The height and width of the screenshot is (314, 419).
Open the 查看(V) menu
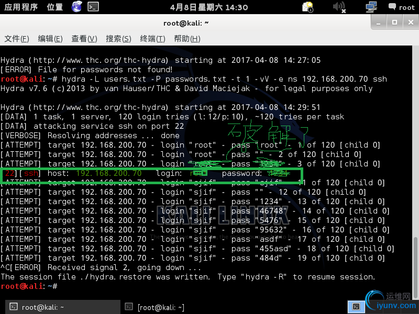[x=84, y=39]
